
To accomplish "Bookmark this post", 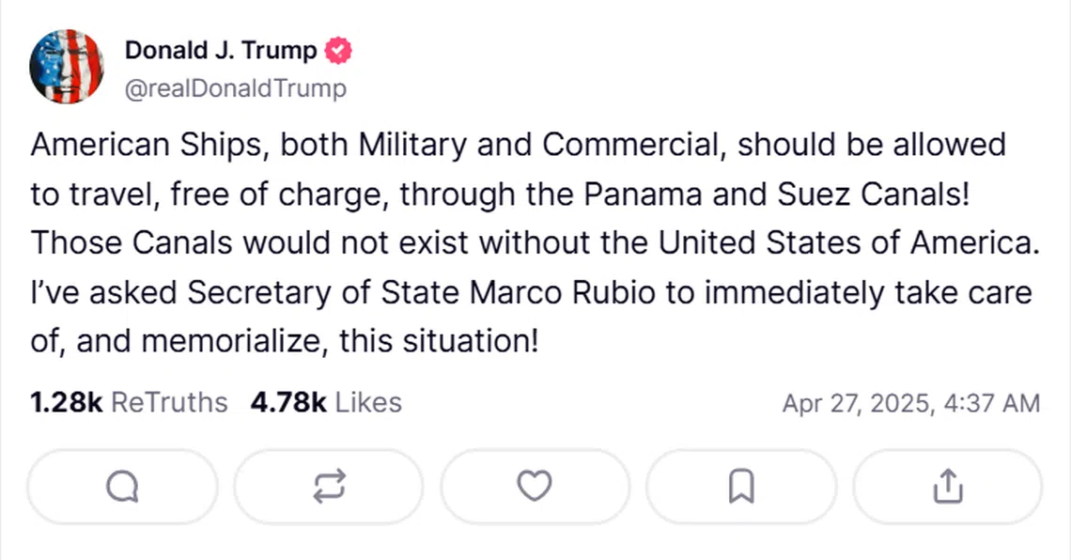I will [x=741, y=486].
